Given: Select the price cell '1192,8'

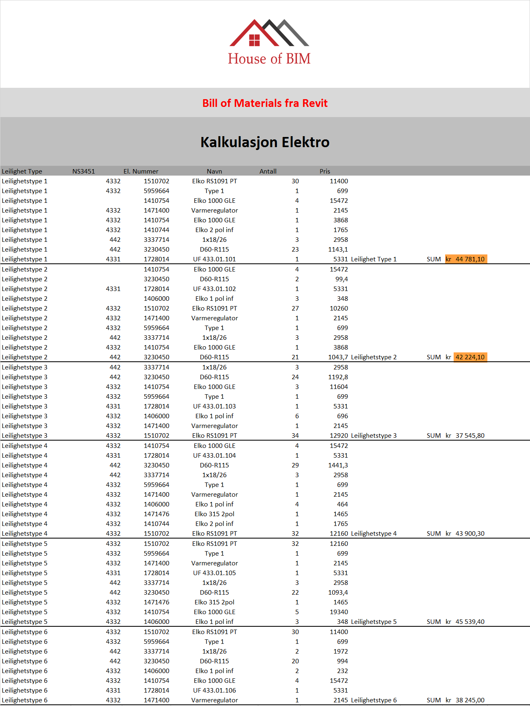Looking at the screenshot, I should (338, 377).
